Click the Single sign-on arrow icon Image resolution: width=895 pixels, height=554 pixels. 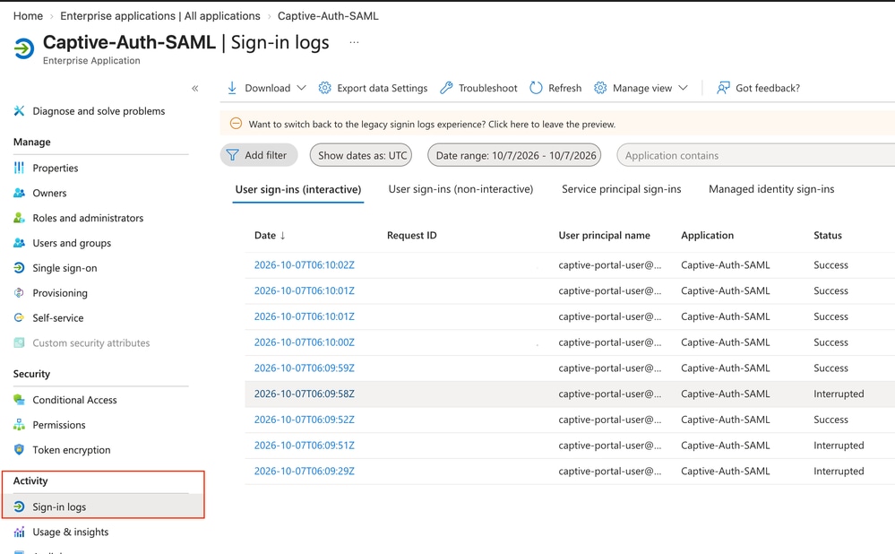[x=19, y=267]
